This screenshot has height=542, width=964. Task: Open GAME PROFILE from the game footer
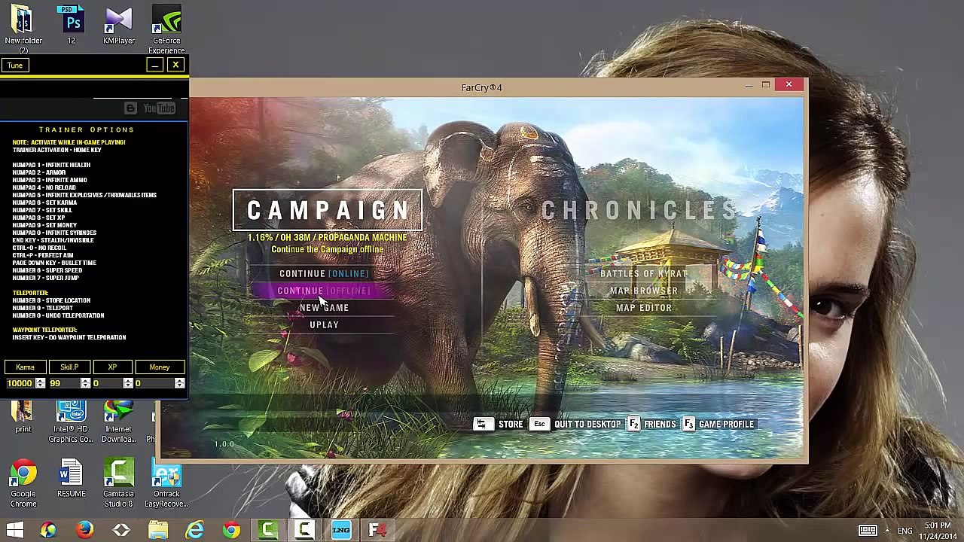[x=726, y=425]
